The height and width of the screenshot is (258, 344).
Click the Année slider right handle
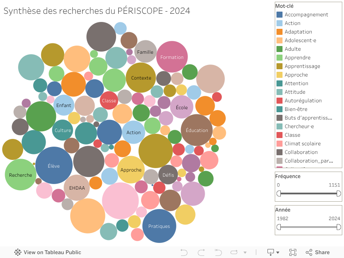(x=338, y=227)
